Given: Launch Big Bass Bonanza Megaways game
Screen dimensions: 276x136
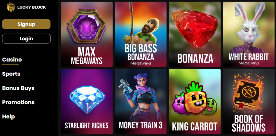Looking at the screenshot, I should point(141,34).
